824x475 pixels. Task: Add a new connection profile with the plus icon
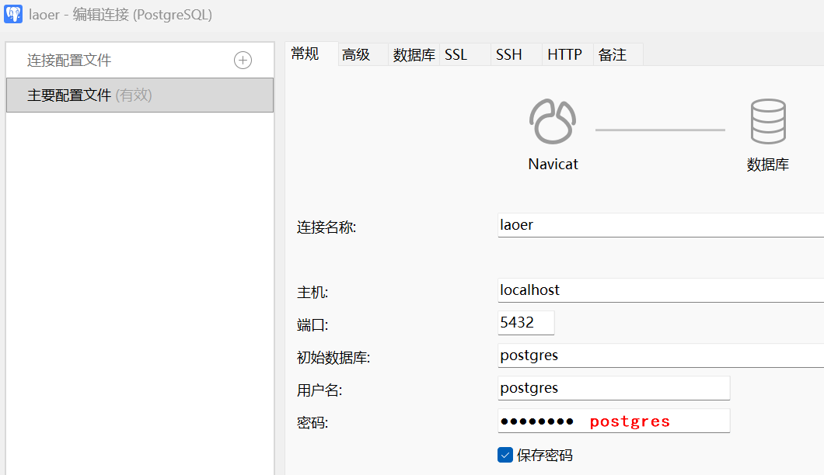click(x=243, y=59)
